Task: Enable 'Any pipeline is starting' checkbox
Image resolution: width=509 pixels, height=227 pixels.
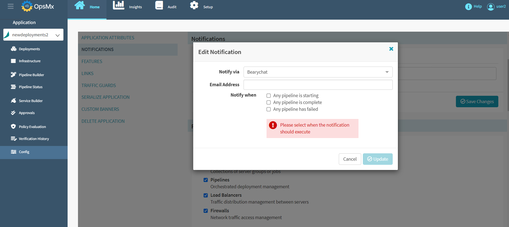Action: pyautogui.click(x=269, y=96)
